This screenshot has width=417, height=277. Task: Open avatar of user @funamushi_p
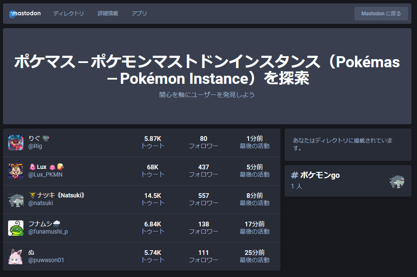(x=16, y=228)
